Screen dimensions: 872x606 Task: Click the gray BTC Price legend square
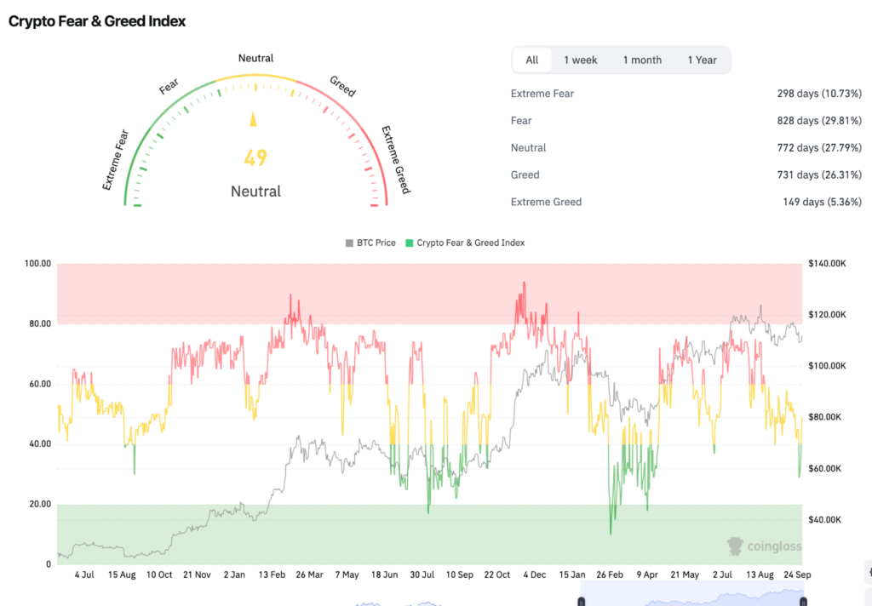(x=349, y=243)
